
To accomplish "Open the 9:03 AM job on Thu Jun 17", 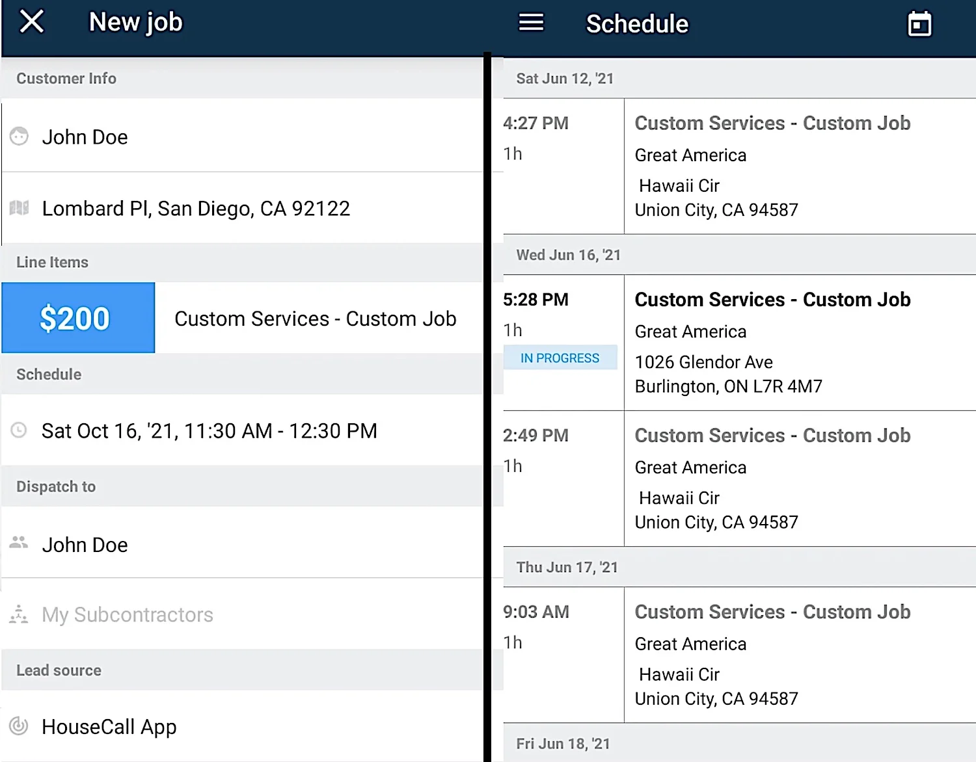I will pyautogui.click(x=739, y=655).
